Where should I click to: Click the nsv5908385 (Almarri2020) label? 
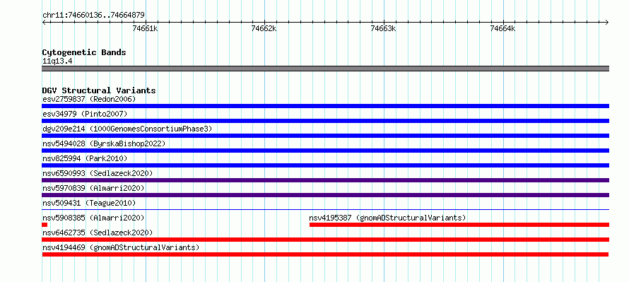coord(93,218)
